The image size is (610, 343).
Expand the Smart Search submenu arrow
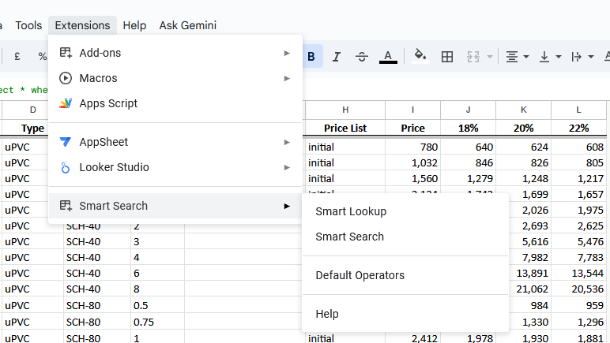287,206
